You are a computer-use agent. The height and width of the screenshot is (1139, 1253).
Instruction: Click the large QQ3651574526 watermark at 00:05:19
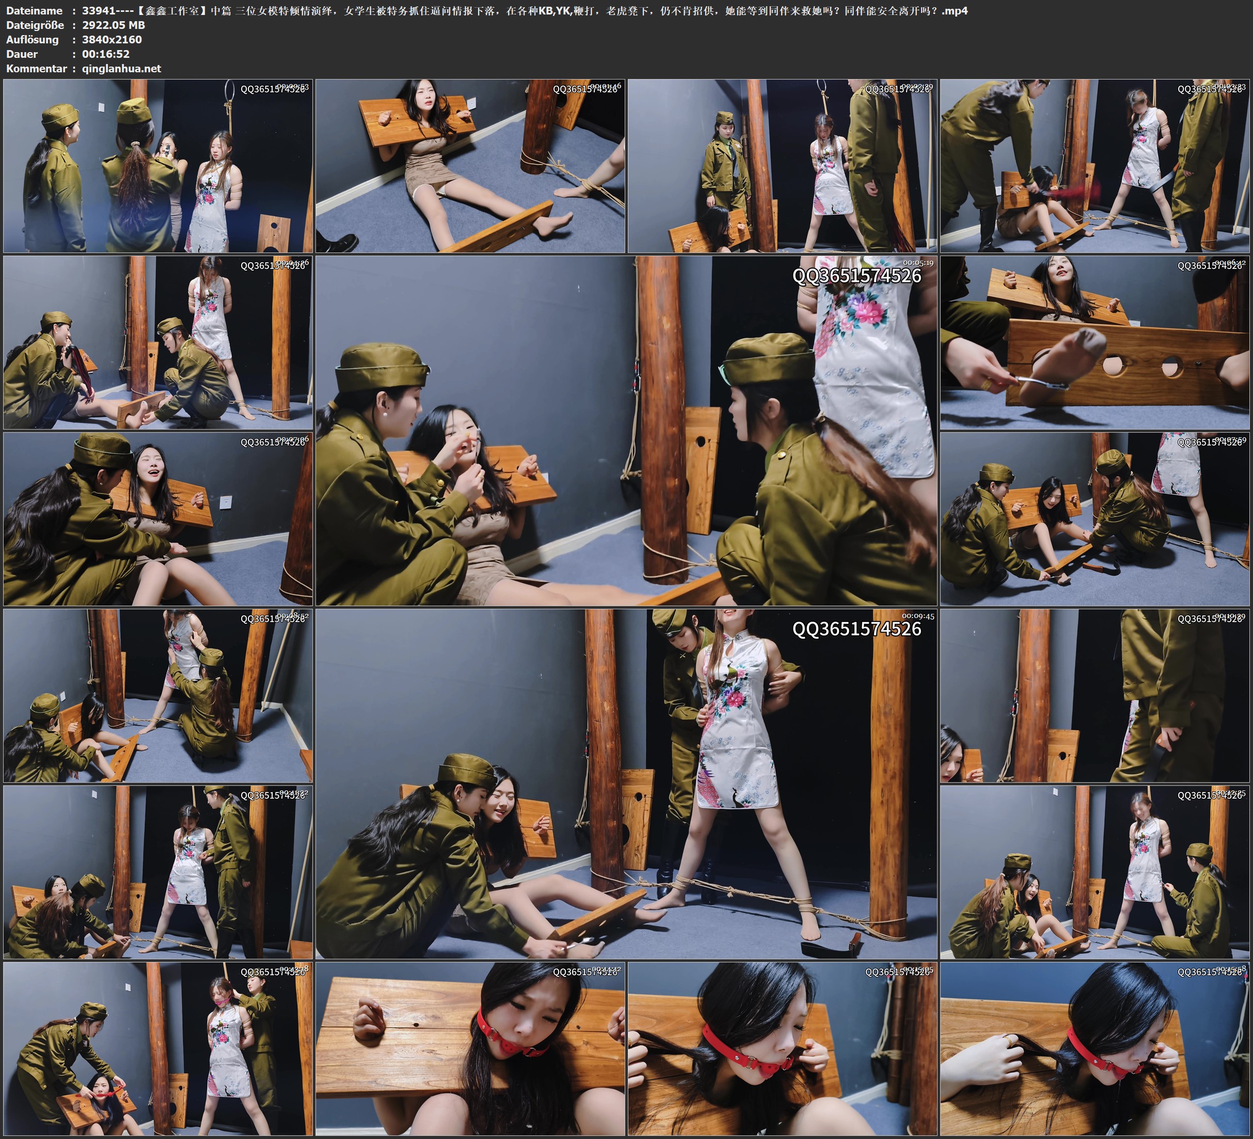(856, 275)
